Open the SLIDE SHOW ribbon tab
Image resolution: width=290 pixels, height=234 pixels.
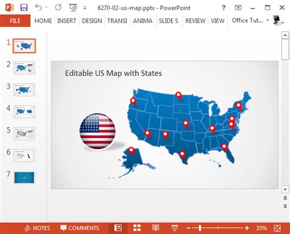(168, 21)
